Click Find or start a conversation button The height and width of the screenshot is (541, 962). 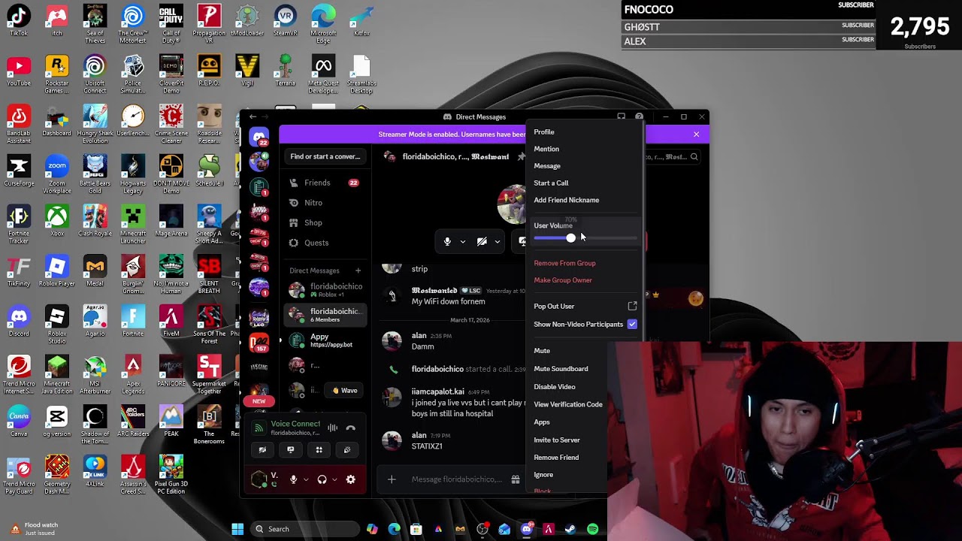[325, 157]
